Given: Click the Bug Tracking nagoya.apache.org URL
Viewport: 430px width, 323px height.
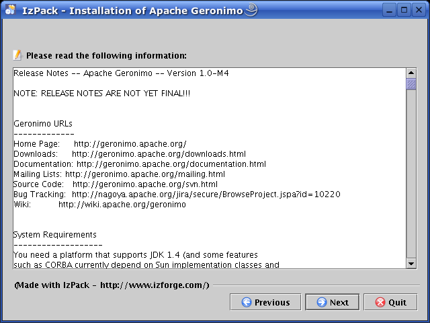Looking at the screenshot, I should click(206, 194).
